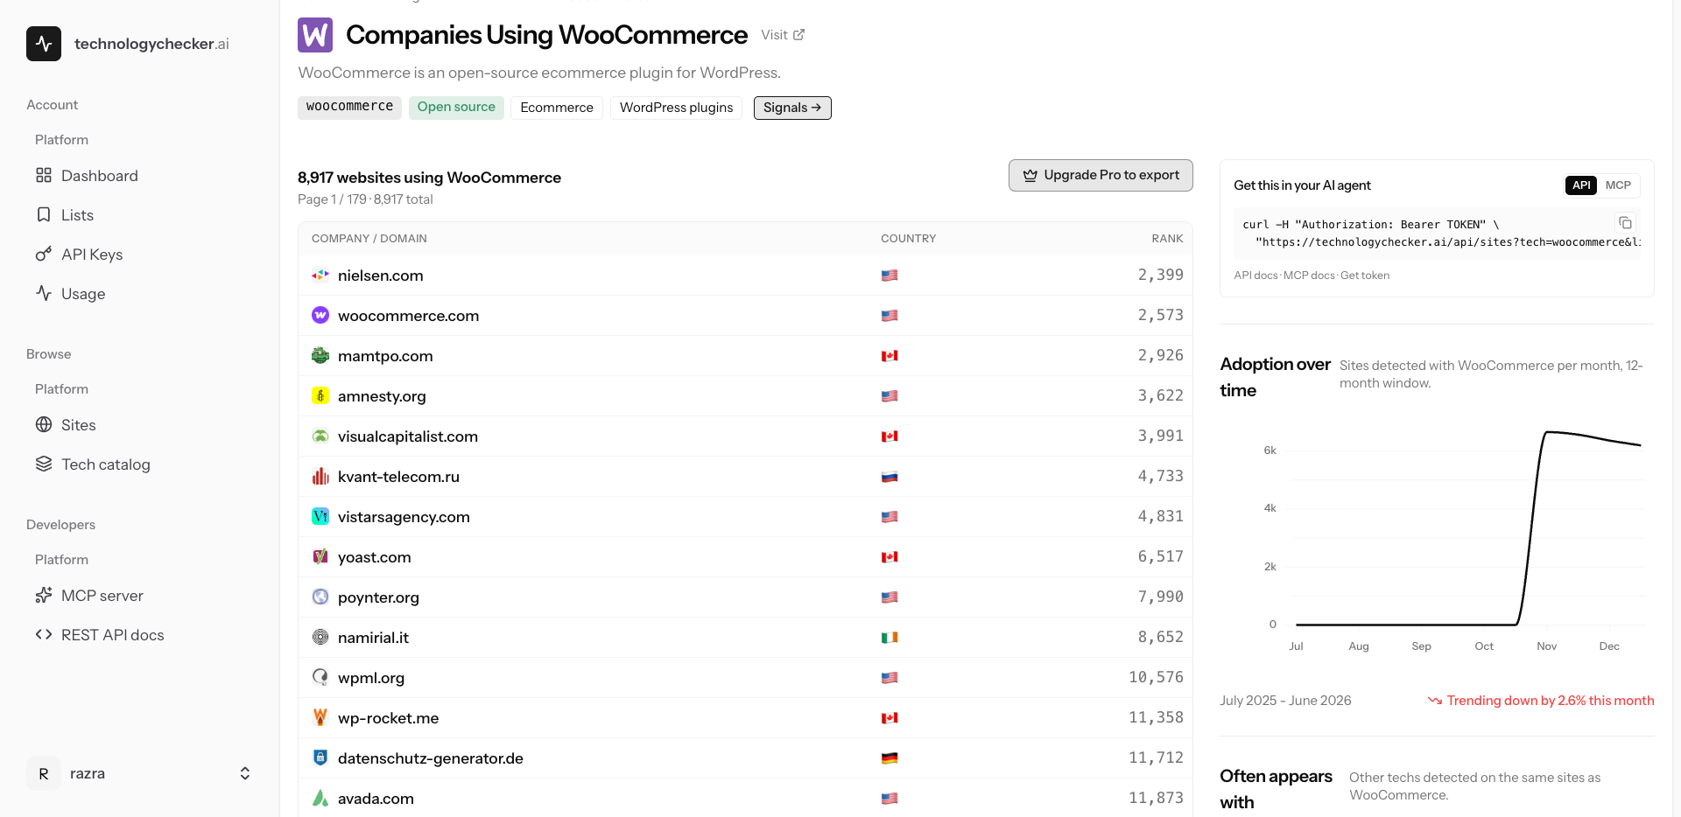The height and width of the screenshot is (817, 1681).
Task: Click the datenschutz-generator.de shield favicon
Action: (x=320, y=758)
